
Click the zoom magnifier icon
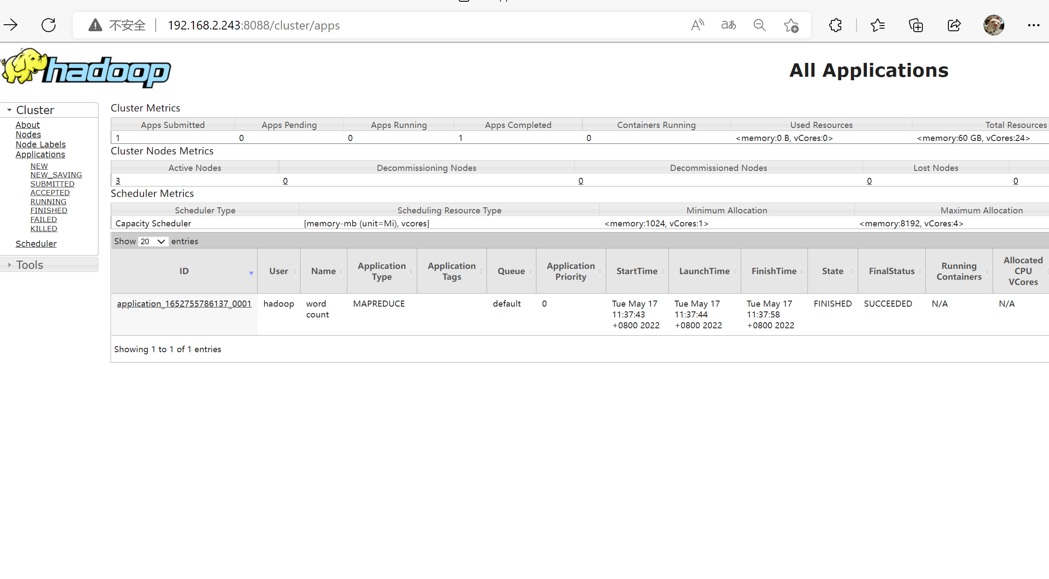click(x=759, y=25)
